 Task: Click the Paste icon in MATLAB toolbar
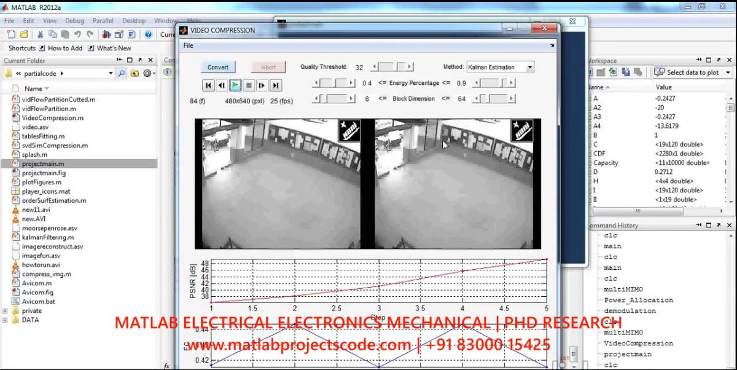64,34
